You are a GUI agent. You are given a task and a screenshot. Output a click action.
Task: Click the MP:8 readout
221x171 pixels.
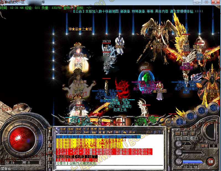(x=26, y=162)
